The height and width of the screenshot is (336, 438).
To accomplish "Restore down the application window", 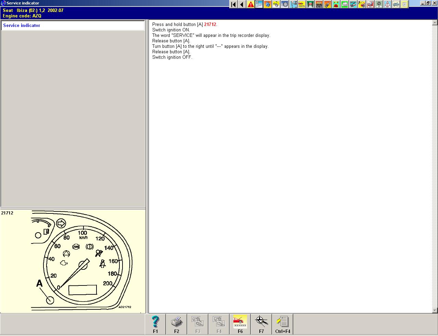I will 428,3.
